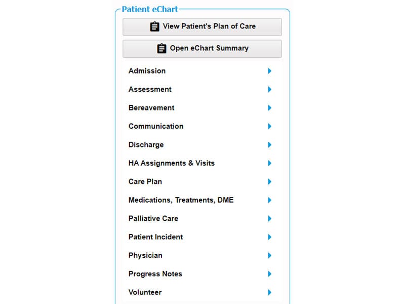Open the Communication section label
The height and width of the screenshot is (304, 405).
pyautogui.click(x=155, y=126)
